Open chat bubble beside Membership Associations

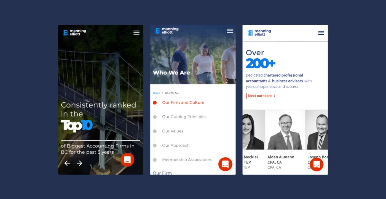click(225, 164)
